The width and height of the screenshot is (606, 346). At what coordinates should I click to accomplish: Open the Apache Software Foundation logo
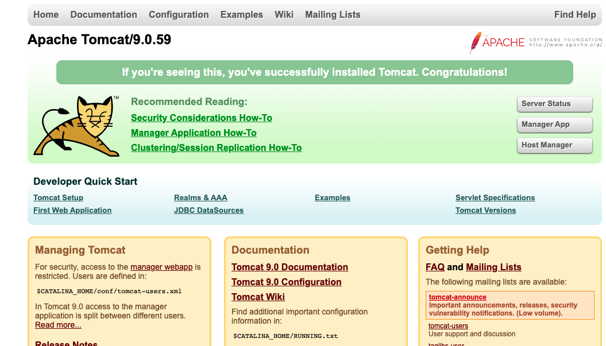pyautogui.click(x=535, y=42)
